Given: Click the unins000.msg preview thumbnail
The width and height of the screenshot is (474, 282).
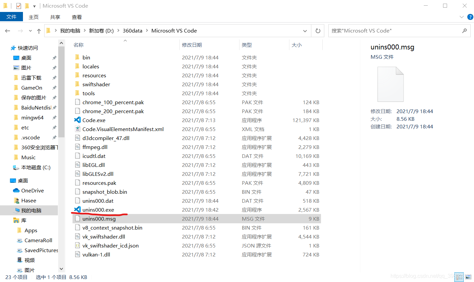Looking at the screenshot, I should click(x=391, y=84).
